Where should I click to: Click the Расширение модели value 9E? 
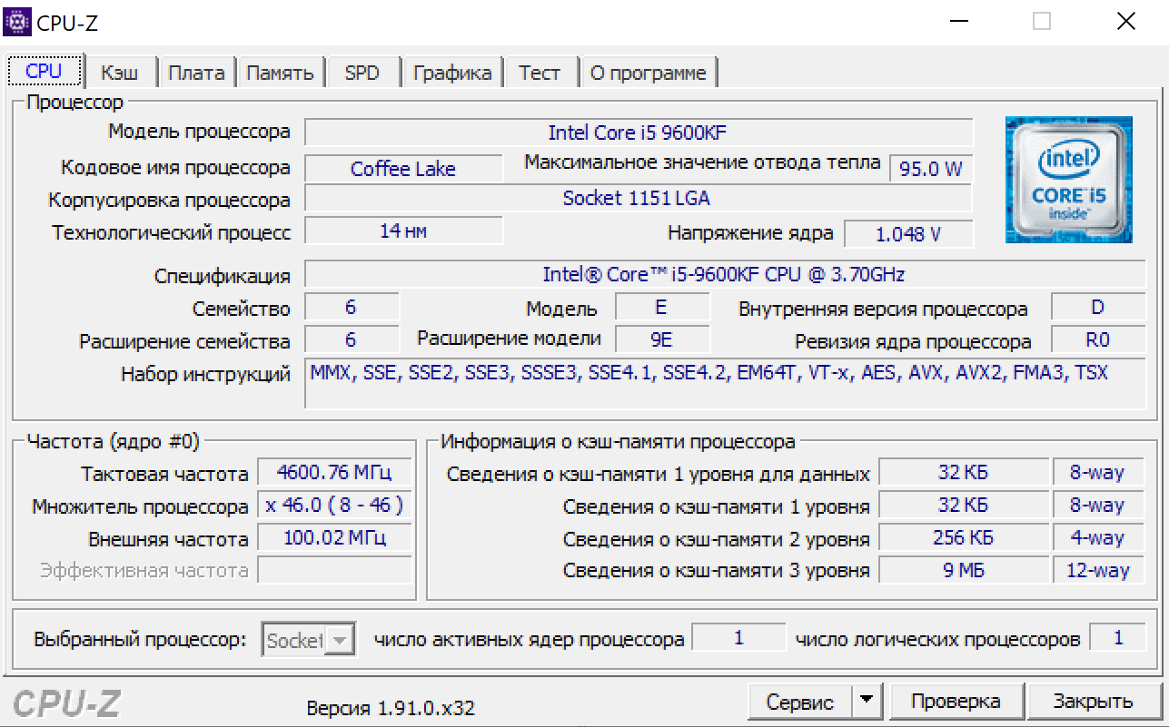(x=661, y=339)
